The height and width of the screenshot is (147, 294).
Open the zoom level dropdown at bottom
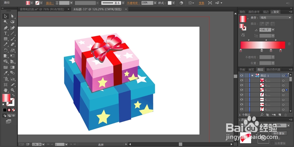tap(43, 144)
